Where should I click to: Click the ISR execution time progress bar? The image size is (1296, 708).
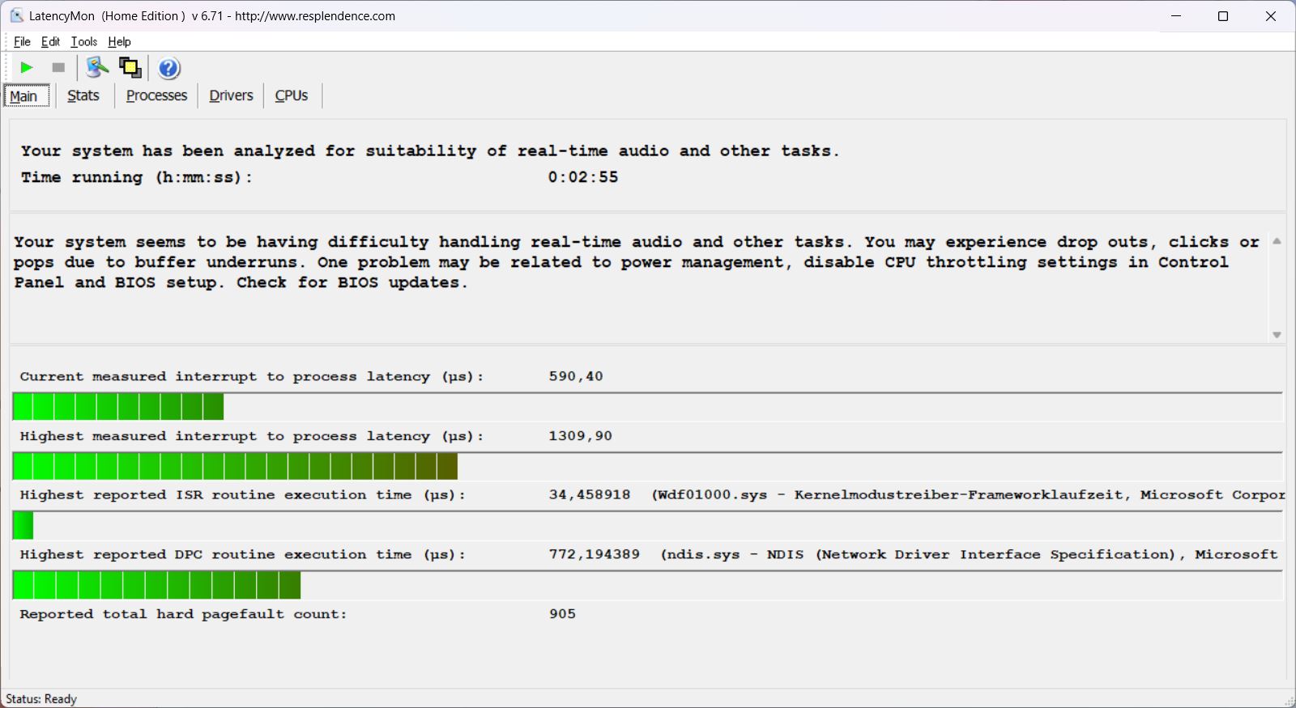pyautogui.click(x=647, y=526)
